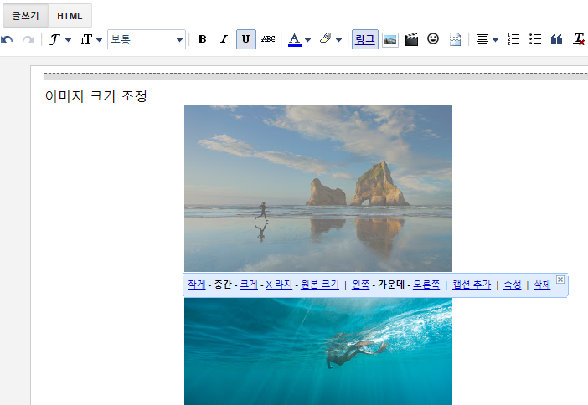
Task: Click the remove formatting icon
Action: [579, 39]
